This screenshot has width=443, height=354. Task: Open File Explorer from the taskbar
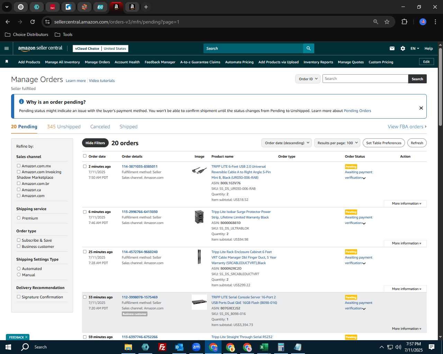pyautogui.click(x=128, y=347)
